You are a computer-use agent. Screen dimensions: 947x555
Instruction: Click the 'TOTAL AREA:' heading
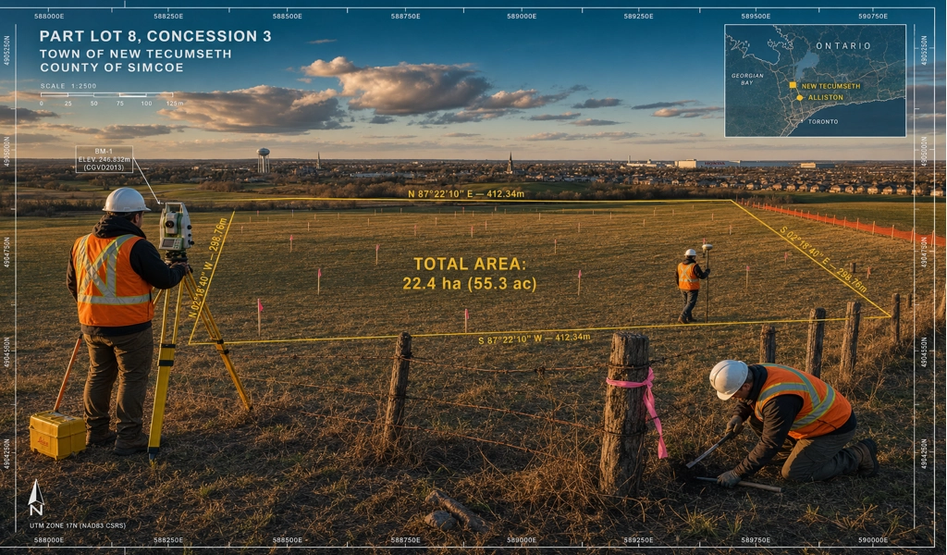click(x=470, y=264)
